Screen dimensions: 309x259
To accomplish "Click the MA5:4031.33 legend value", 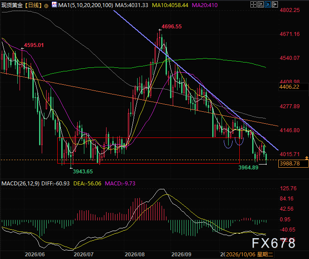I will (x=131, y=5).
